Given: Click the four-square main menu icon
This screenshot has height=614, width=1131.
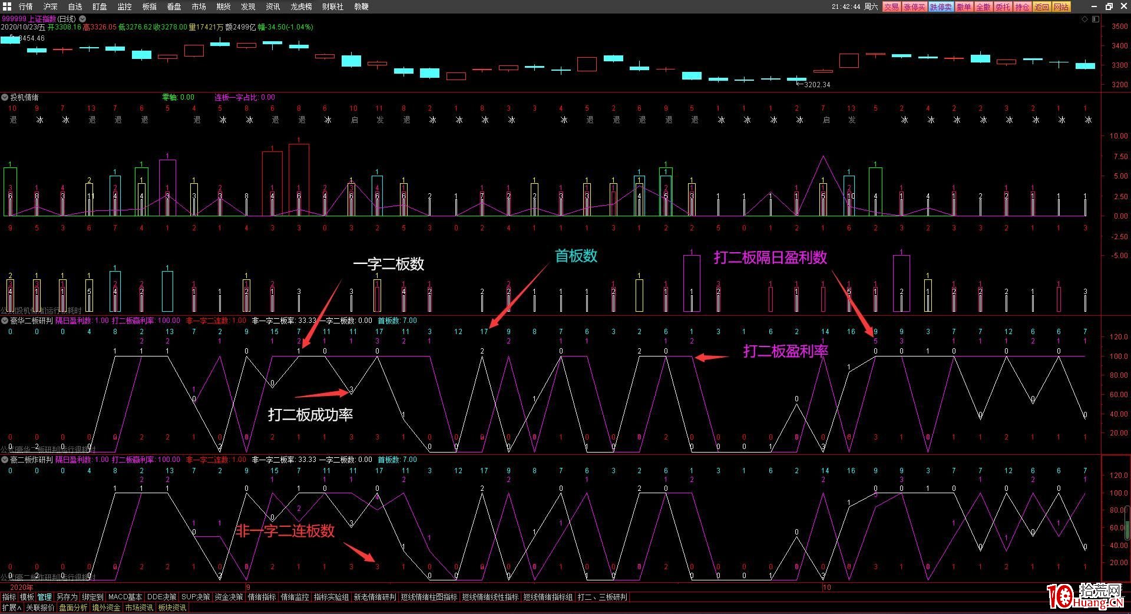Looking at the screenshot, I should [7, 6].
